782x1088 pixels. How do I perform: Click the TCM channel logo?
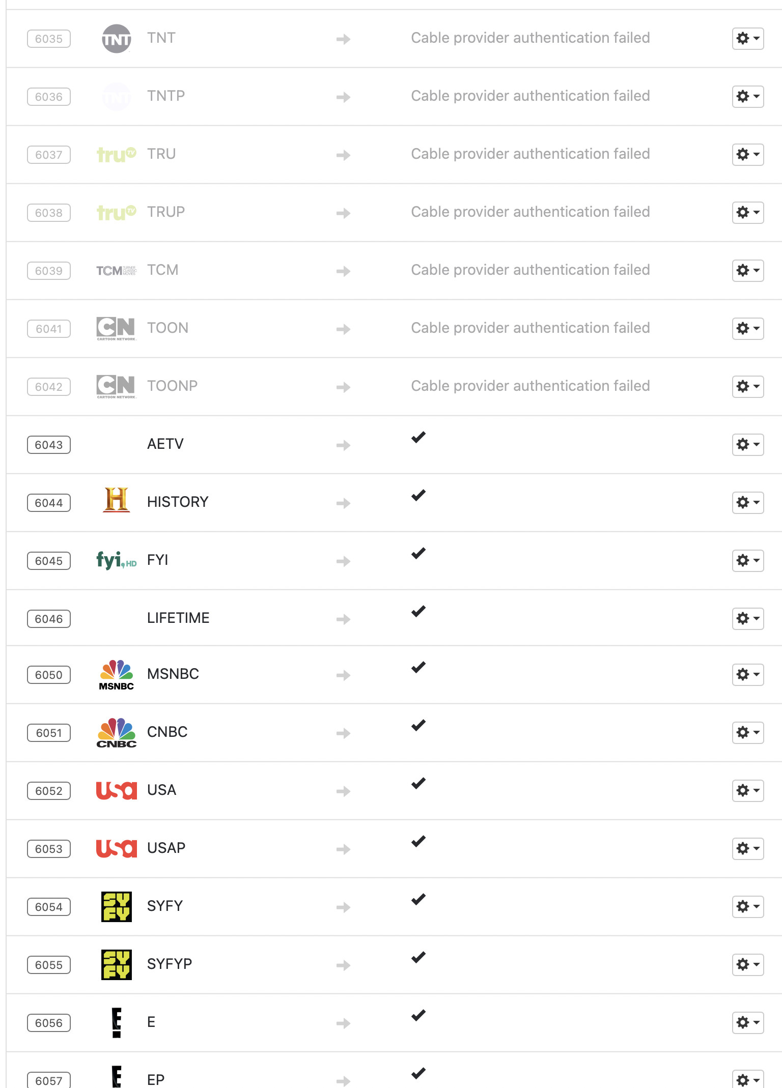tap(116, 270)
